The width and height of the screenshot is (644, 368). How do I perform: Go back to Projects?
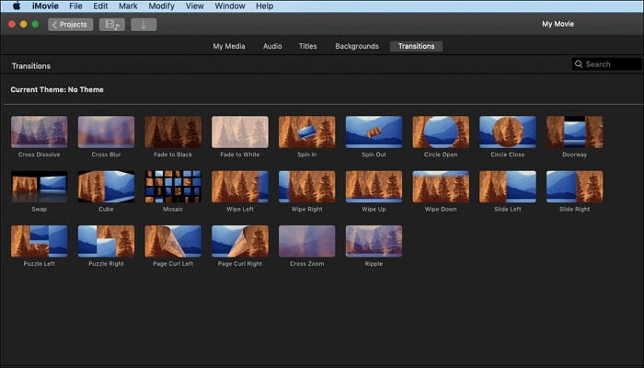tap(70, 24)
